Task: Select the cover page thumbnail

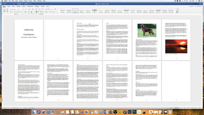Action: [29, 40]
